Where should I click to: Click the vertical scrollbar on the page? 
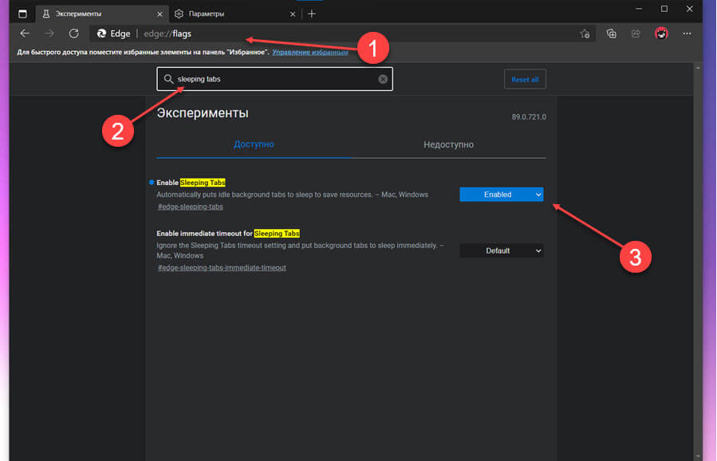[698, 262]
